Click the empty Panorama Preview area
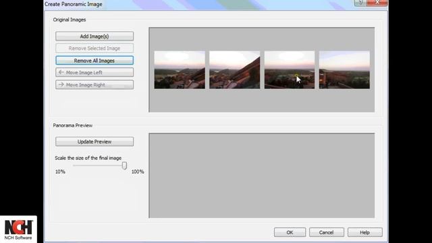The width and height of the screenshot is (432, 243). [262, 175]
